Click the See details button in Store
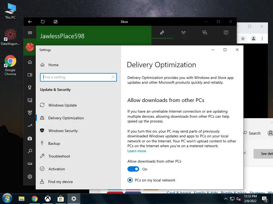The image size is (273, 204). [x=263, y=154]
